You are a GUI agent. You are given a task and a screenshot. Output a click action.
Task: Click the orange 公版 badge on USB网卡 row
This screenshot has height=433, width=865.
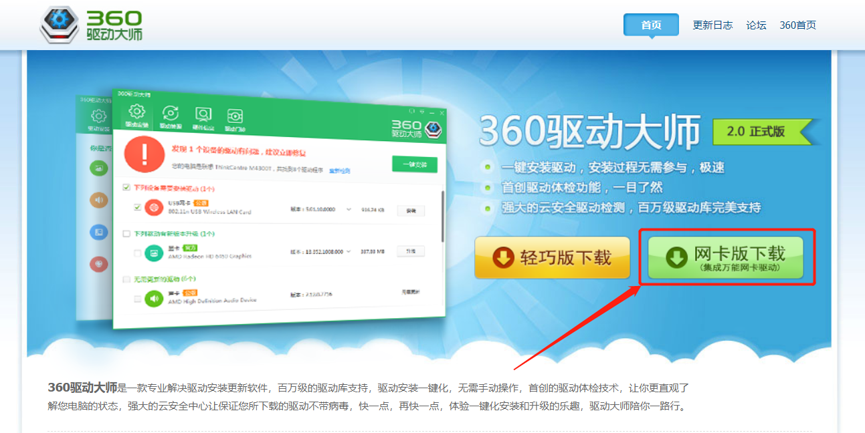pos(201,202)
